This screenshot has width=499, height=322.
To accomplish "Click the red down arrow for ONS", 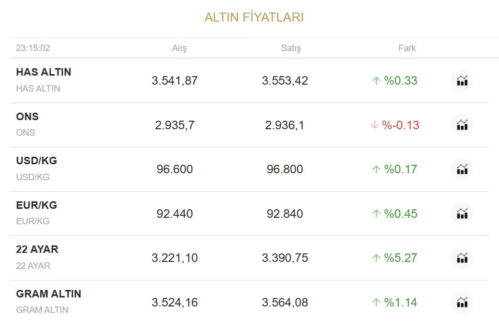I will 374,125.
